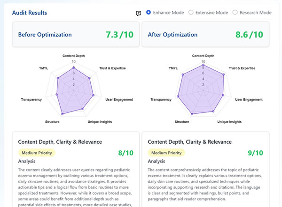
Task: Click the 8/10 content depth score
Action: click(125, 153)
